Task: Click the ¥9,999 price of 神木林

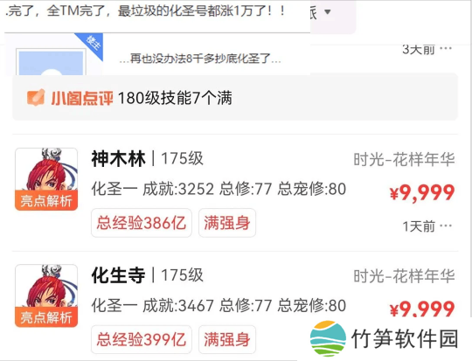Action: 422,192
